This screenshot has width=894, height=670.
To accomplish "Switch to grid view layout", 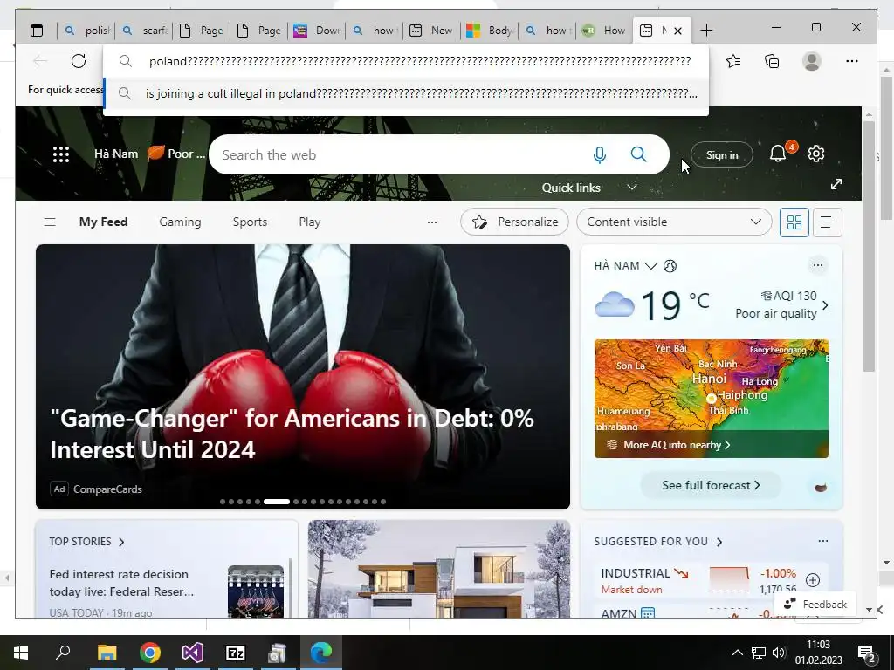I will click(794, 222).
